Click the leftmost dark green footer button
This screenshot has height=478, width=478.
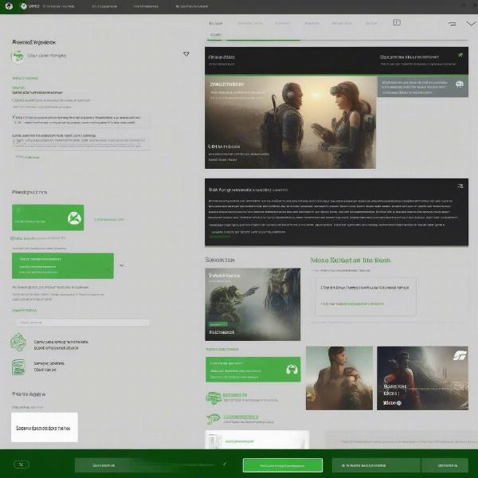point(104,465)
